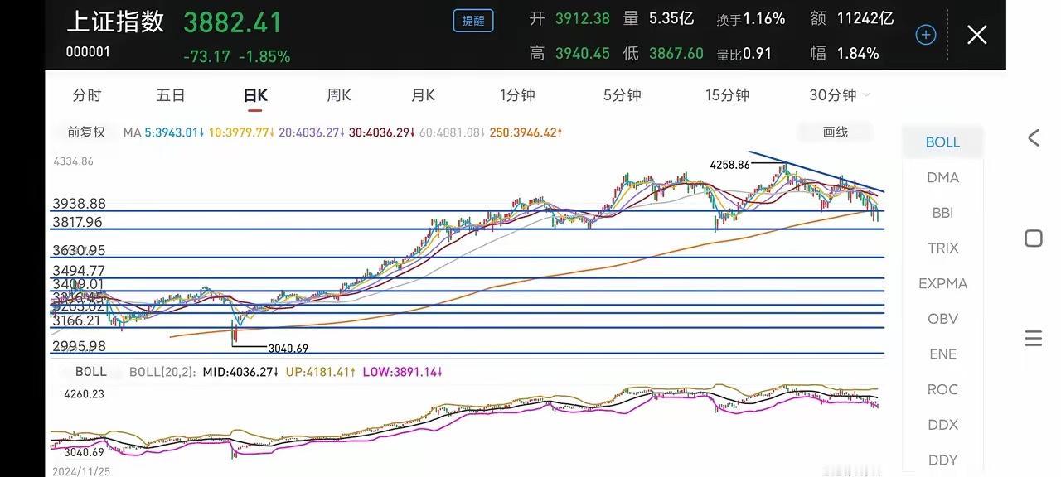1061x477 pixels.
Task: Tap the 4258.86 high marker label
Action: (x=729, y=165)
